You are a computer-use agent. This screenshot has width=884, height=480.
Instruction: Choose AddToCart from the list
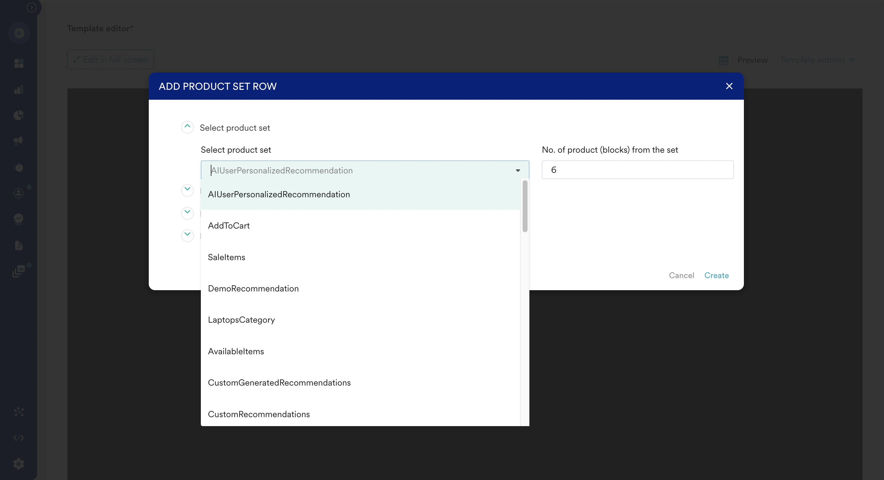(x=229, y=225)
